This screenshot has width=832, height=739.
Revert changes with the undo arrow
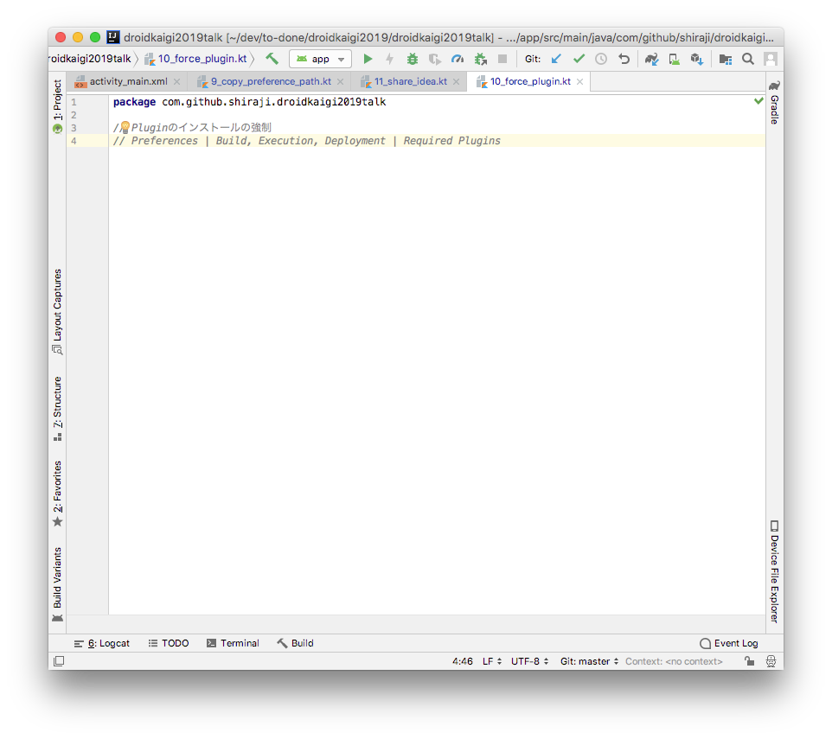coord(624,59)
